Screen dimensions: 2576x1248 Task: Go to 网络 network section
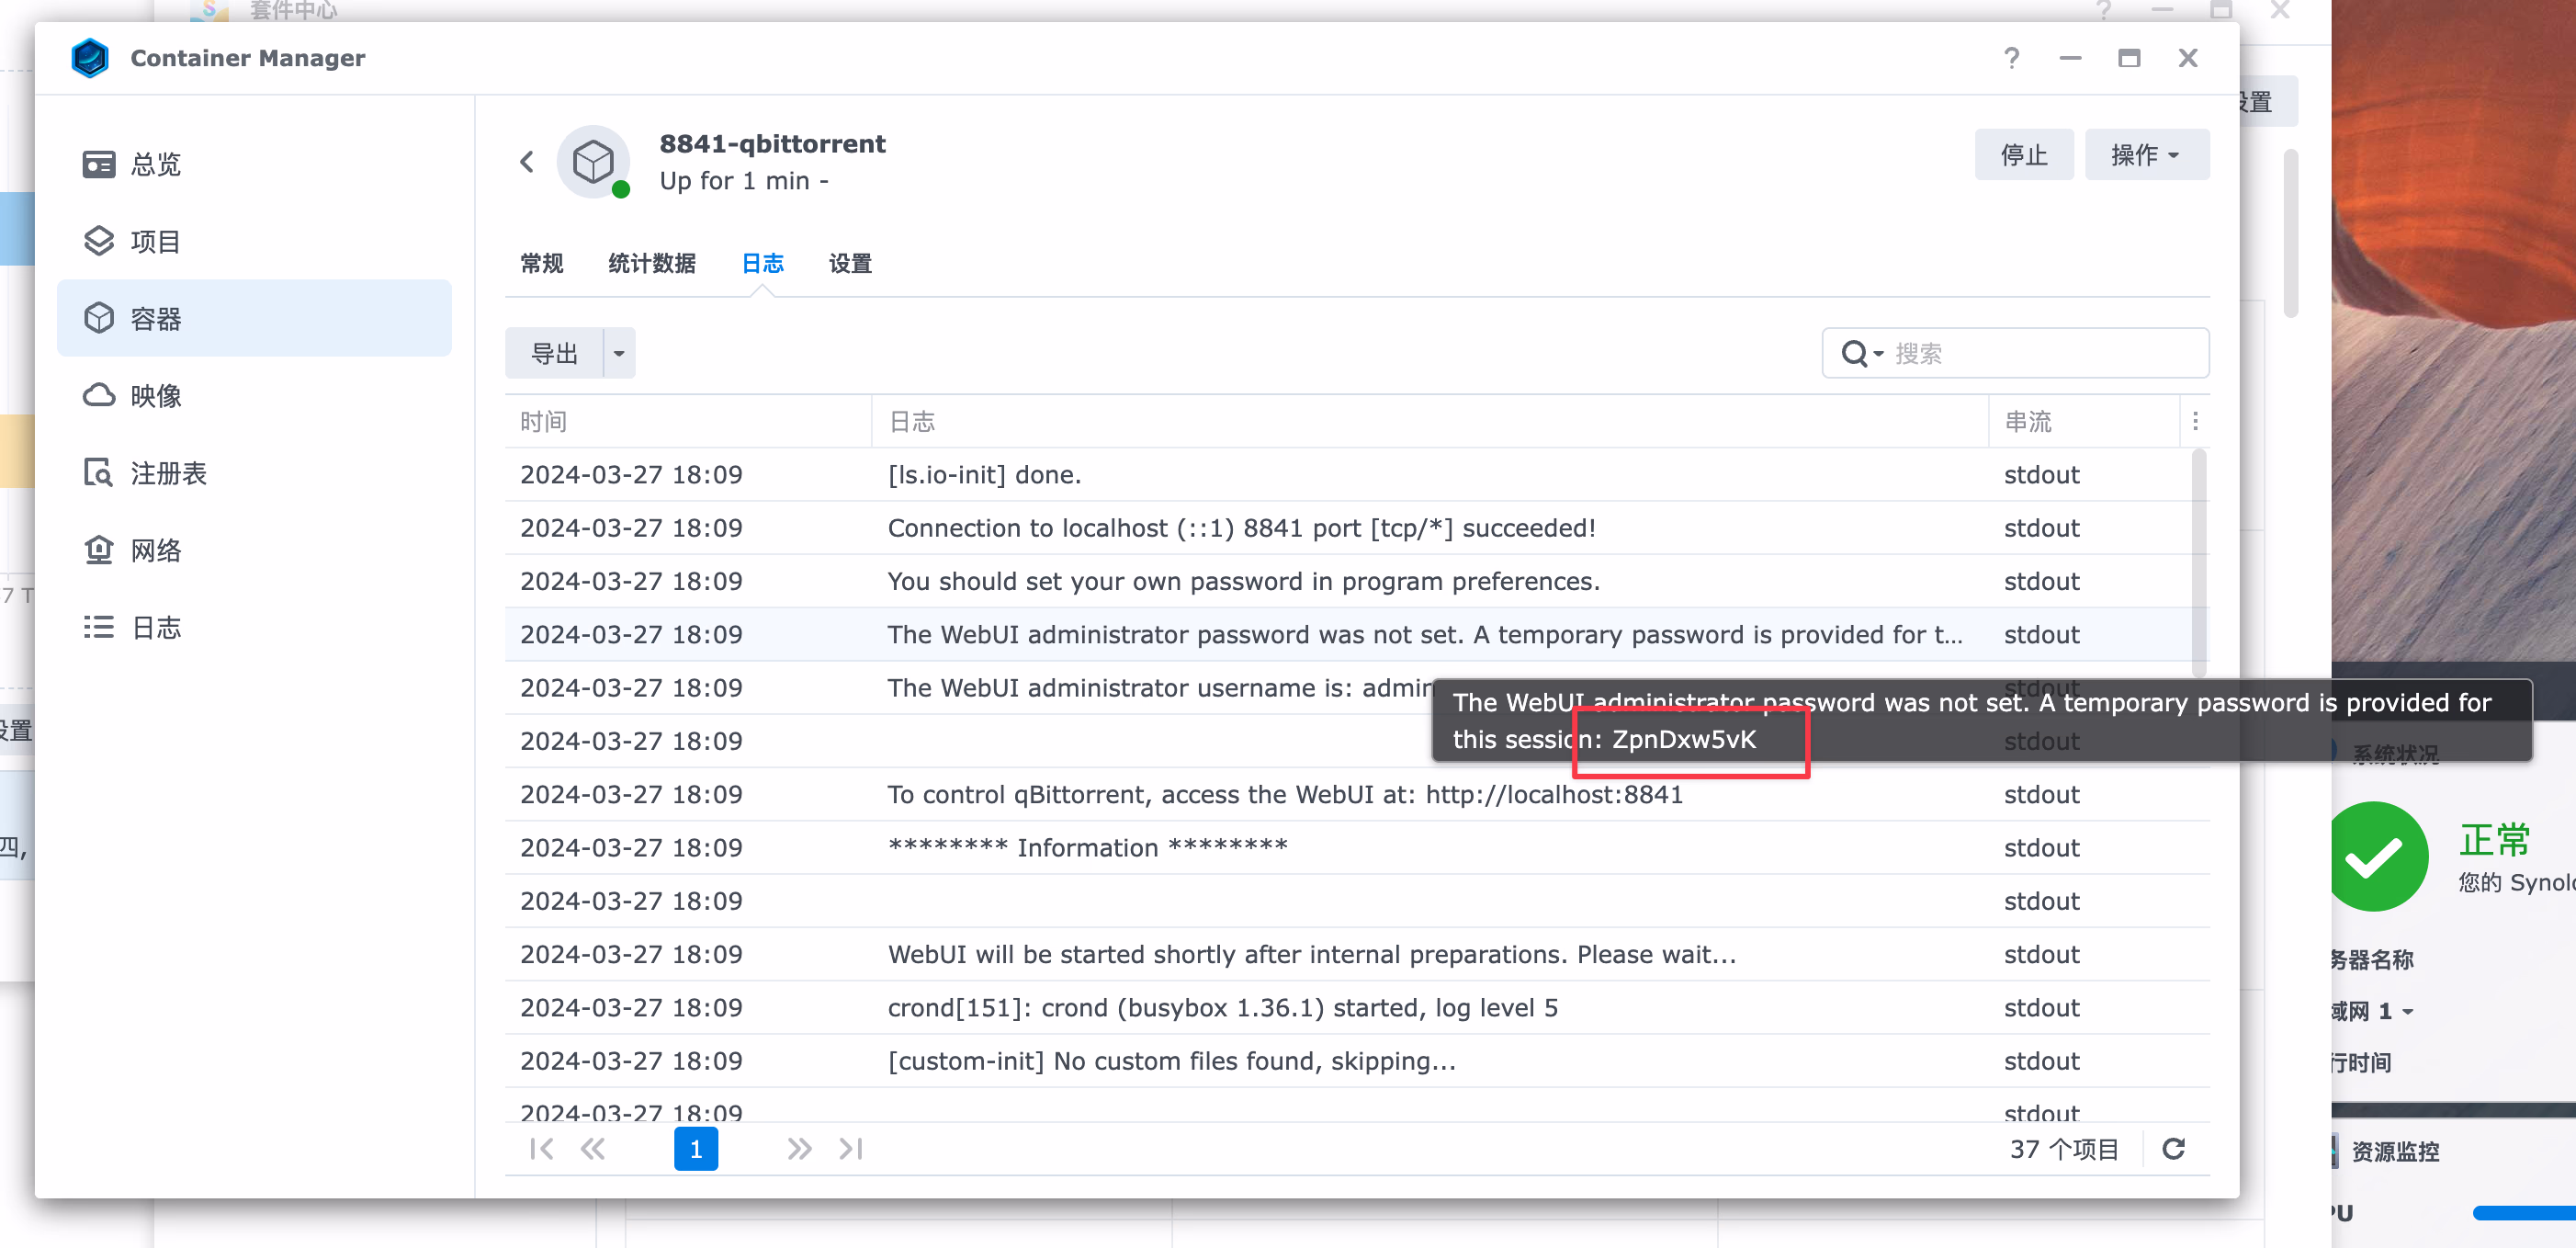155,550
